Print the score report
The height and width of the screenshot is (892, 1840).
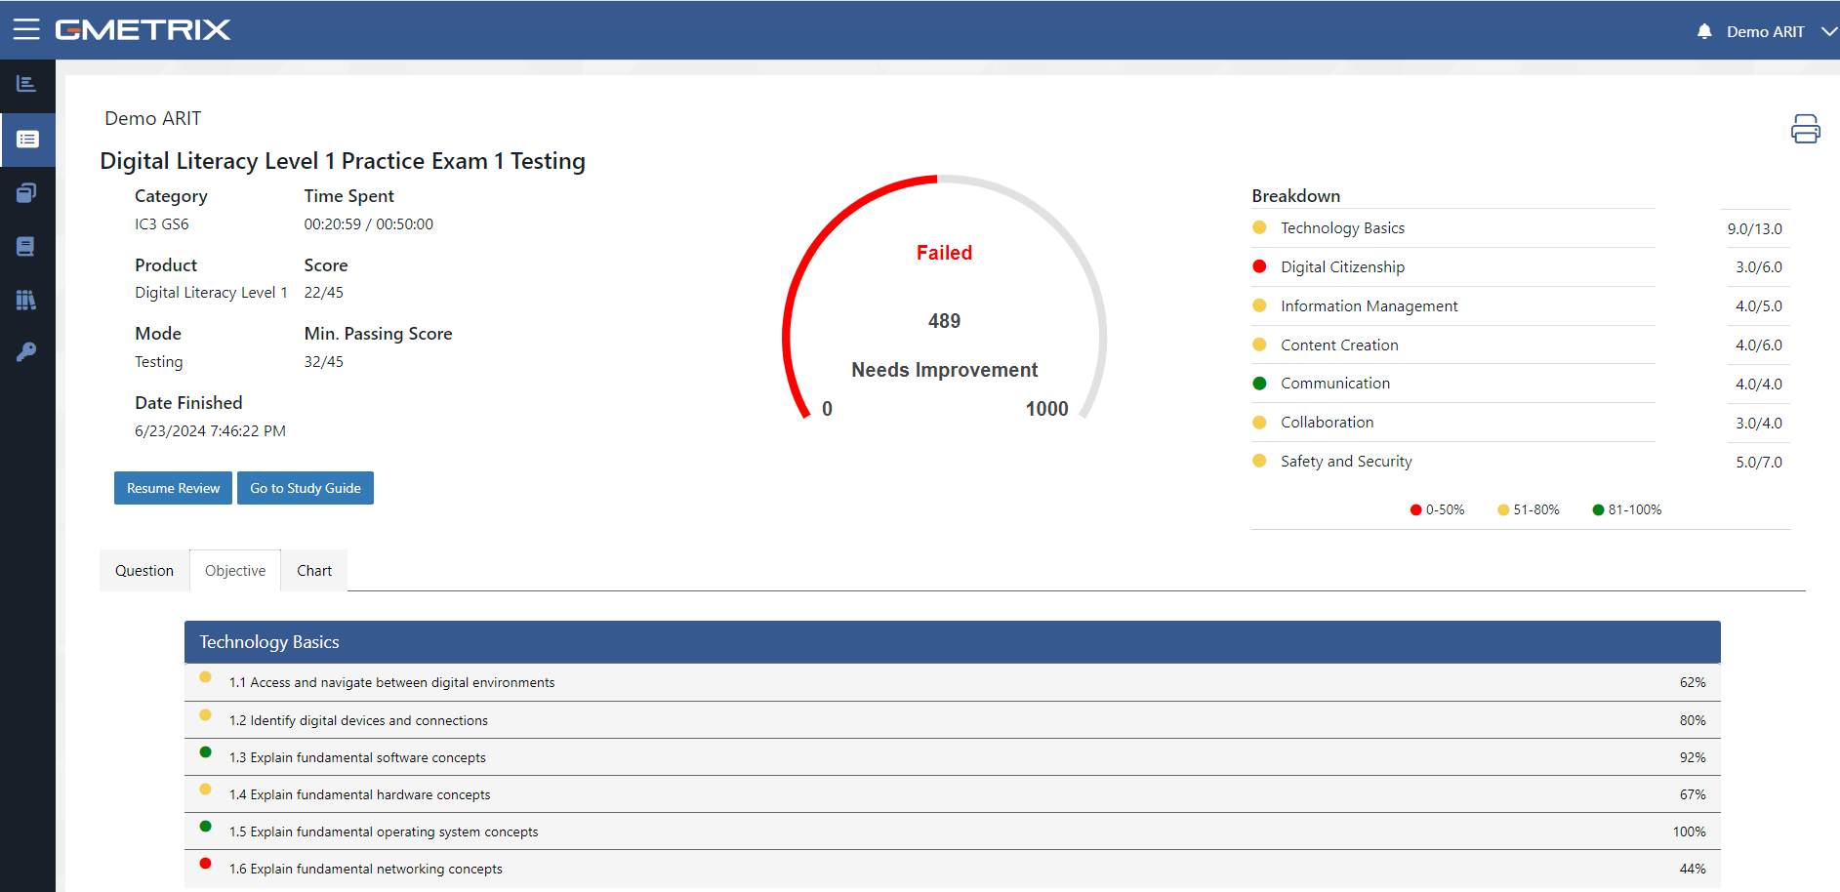[x=1805, y=129]
